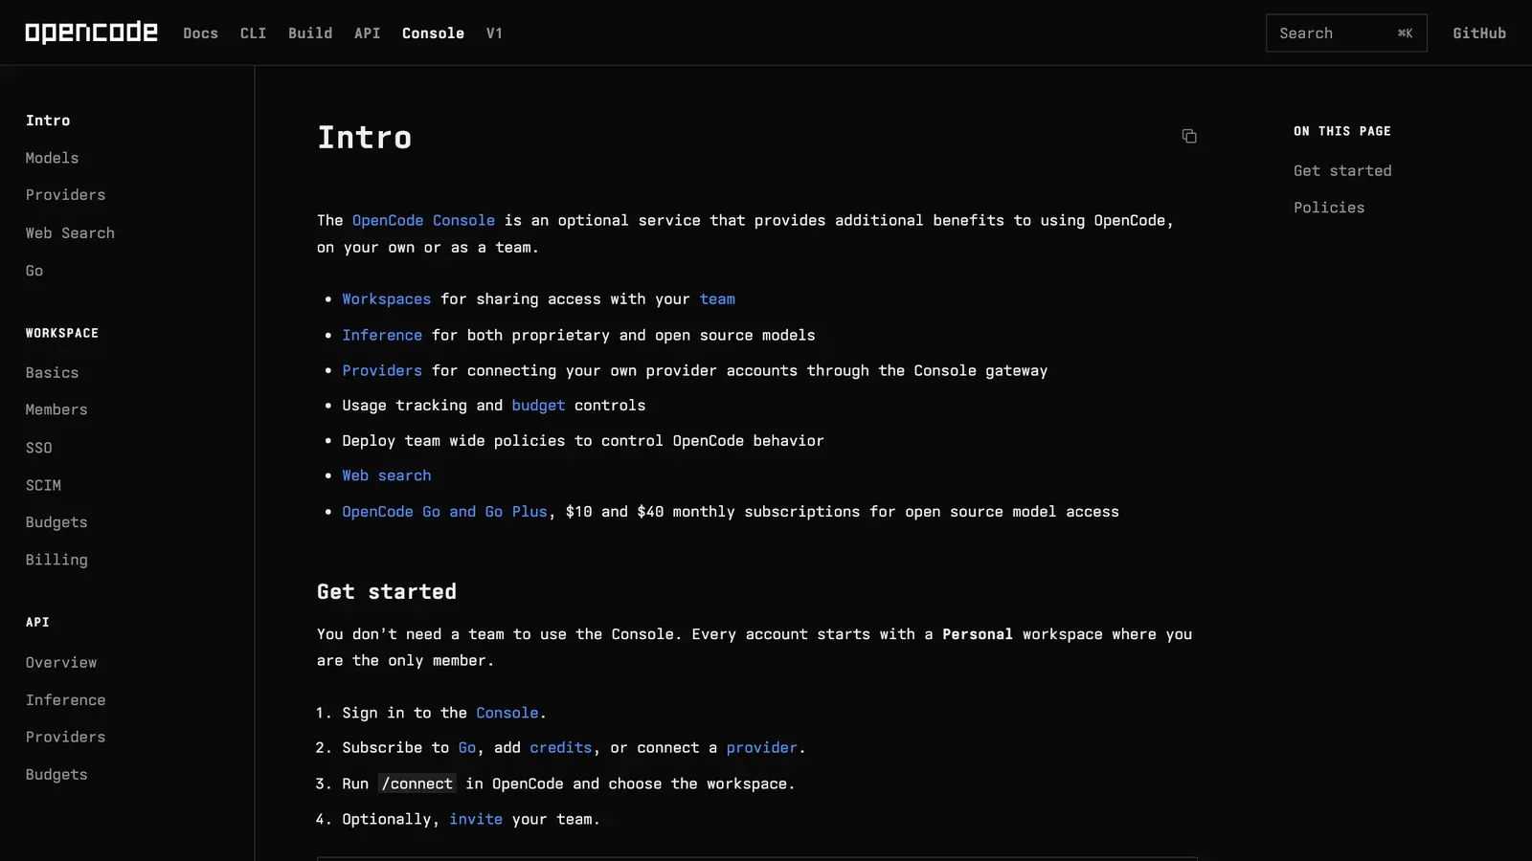Focus the Search field
The image size is (1532, 861).
click(x=1346, y=33)
